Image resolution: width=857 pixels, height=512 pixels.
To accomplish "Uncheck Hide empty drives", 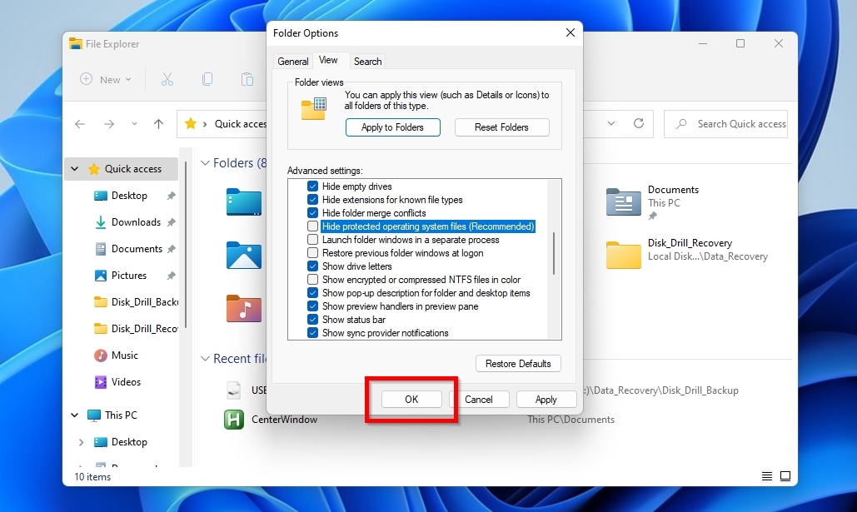I will coord(312,186).
